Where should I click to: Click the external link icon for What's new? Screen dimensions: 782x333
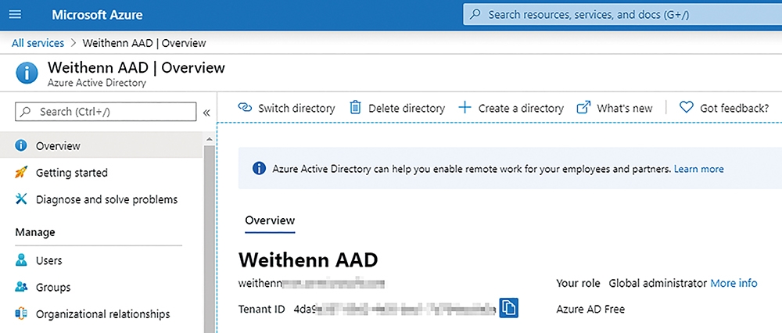click(x=583, y=108)
